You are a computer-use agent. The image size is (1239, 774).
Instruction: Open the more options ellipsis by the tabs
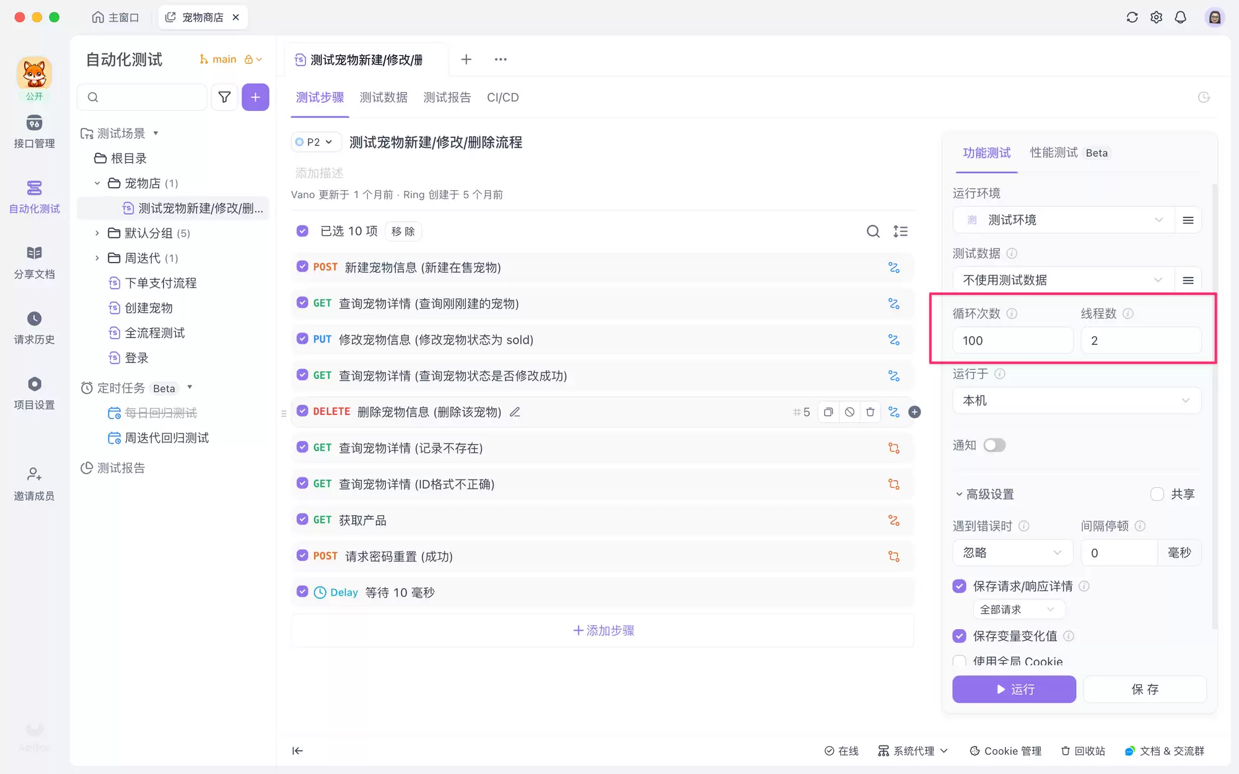pyautogui.click(x=501, y=59)
